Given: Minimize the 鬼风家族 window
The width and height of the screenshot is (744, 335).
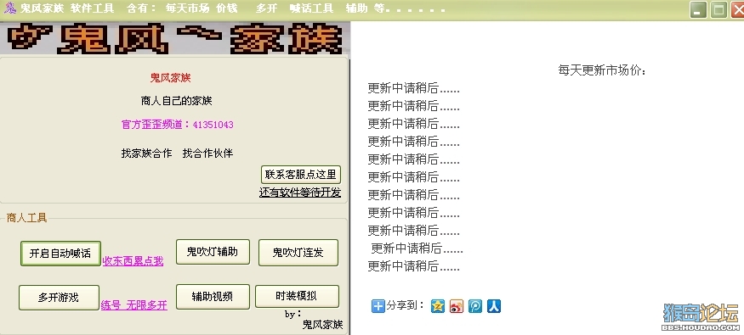Looking at the screenshot, I should (x=698, y=10).
